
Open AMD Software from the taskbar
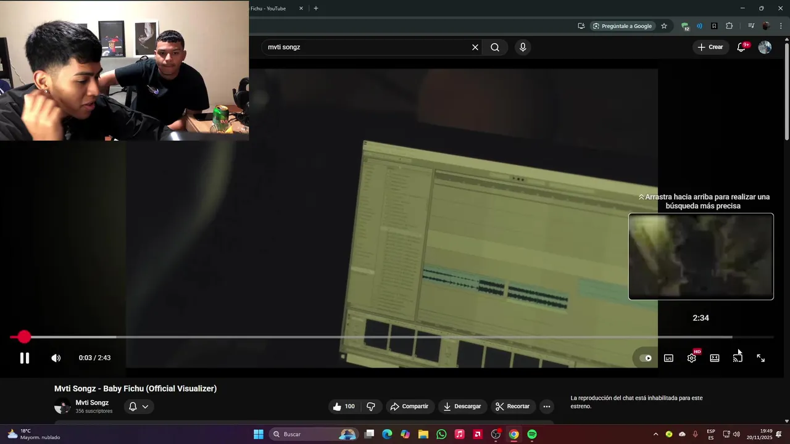(x=478, y=434)
